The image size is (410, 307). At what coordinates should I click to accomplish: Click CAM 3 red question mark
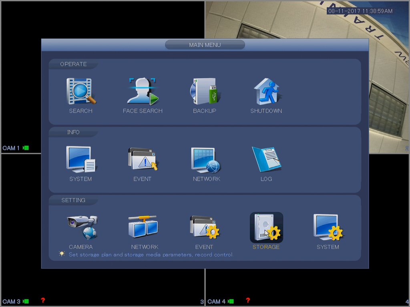[x=43, y=300]
